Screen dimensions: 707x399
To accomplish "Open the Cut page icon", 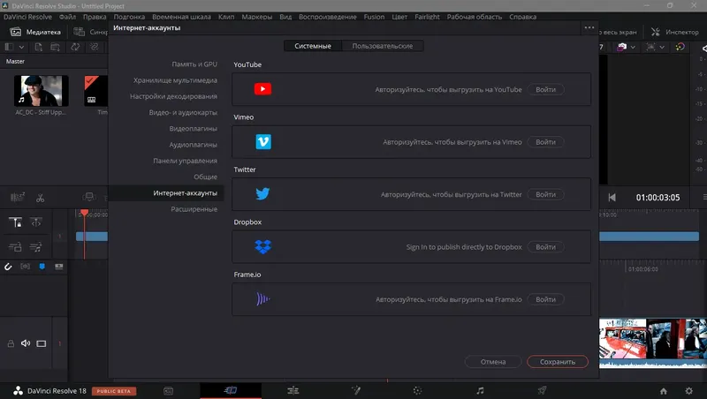I will pos(231,390).
